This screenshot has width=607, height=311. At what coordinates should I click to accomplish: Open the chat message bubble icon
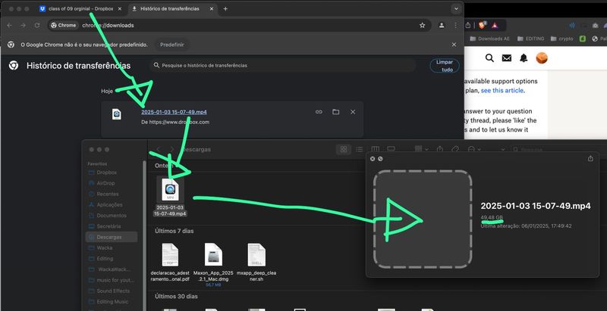tap(506, 58)
